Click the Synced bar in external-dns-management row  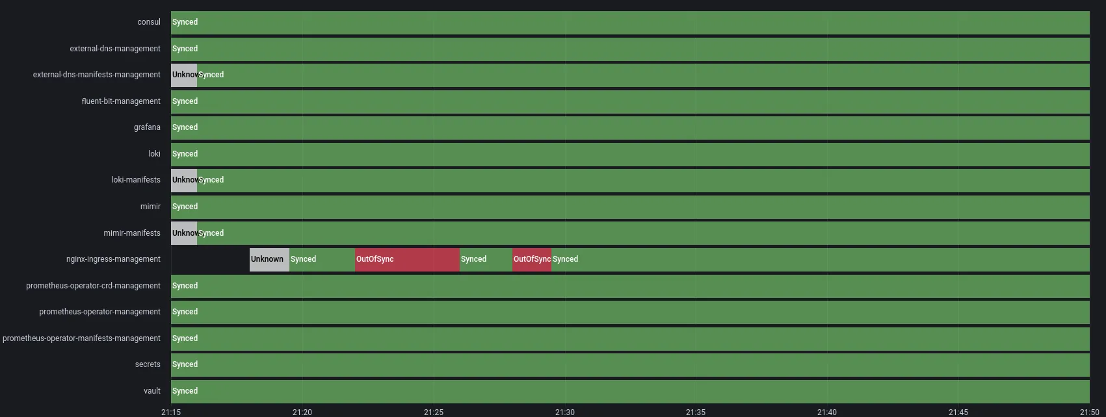pos(630,49)
